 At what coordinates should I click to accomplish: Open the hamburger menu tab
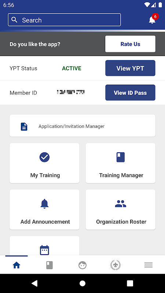click(148, 265)
